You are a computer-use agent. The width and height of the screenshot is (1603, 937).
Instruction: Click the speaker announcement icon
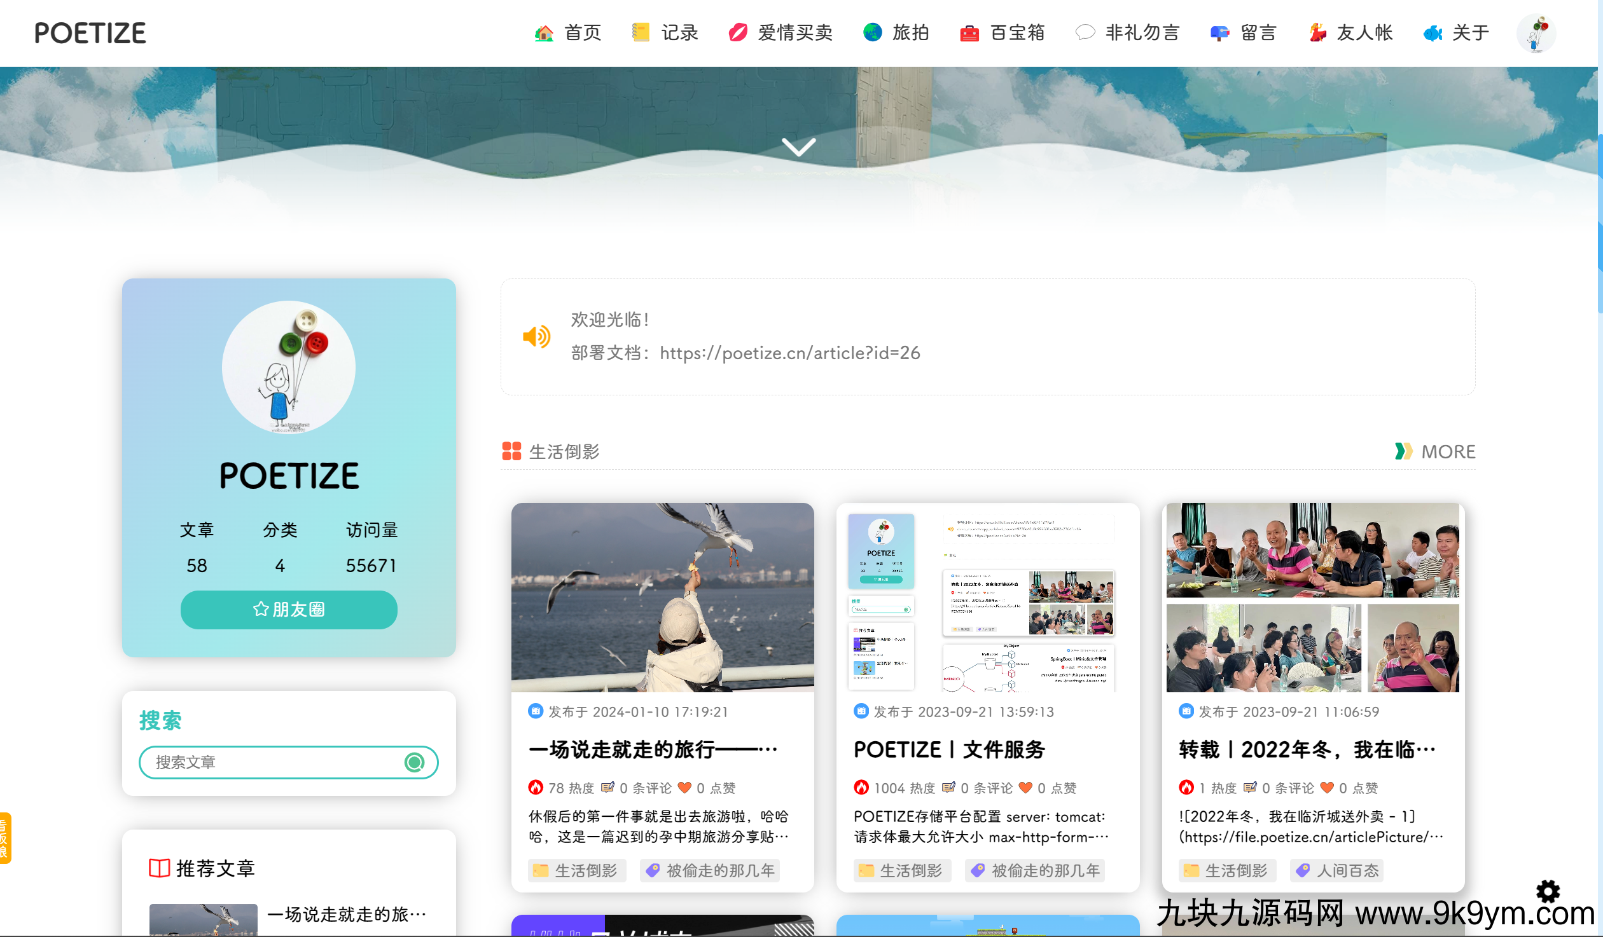(x=536, y=336)
